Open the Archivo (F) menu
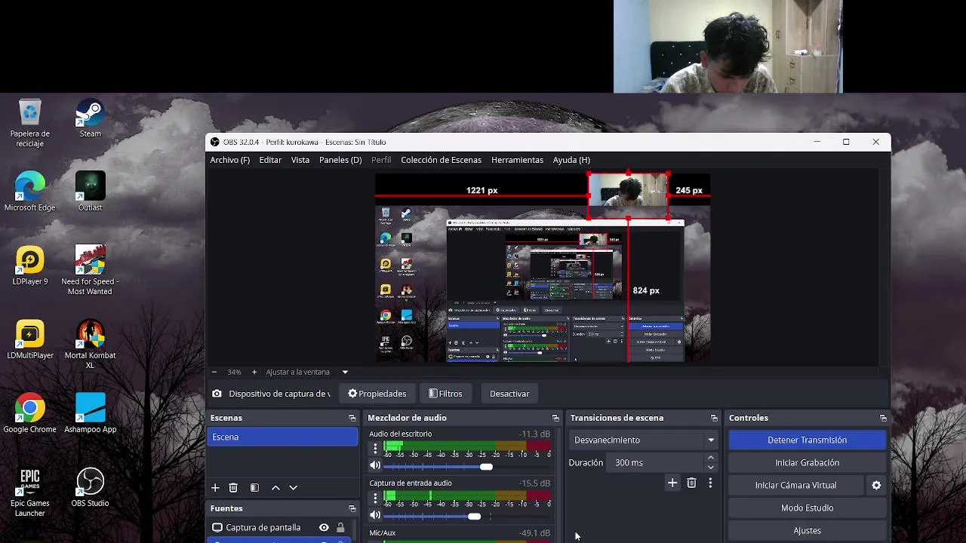The height and width of the screenshot is (543, 966). pos(229,160)
